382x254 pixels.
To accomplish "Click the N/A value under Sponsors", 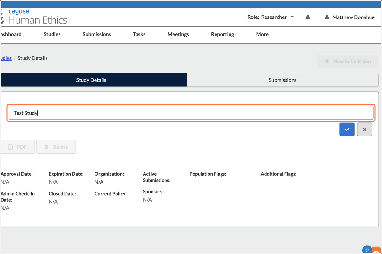I will coord(147,200).
